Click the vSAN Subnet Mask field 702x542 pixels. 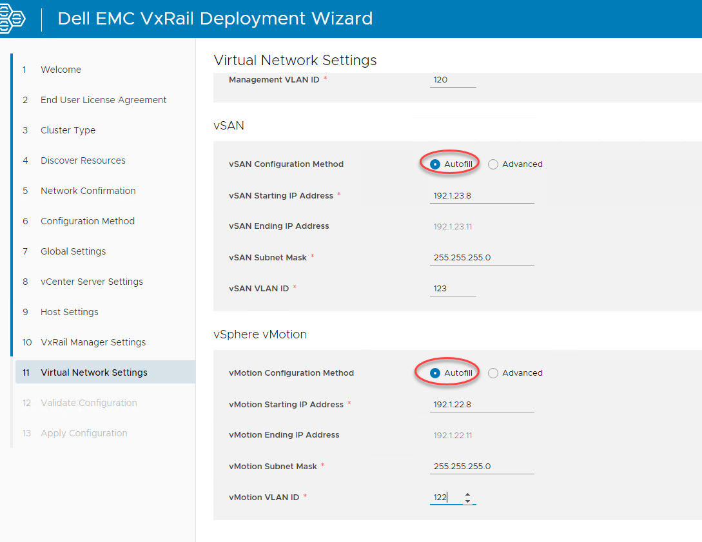pyautogui.click(x=482, y=258)
